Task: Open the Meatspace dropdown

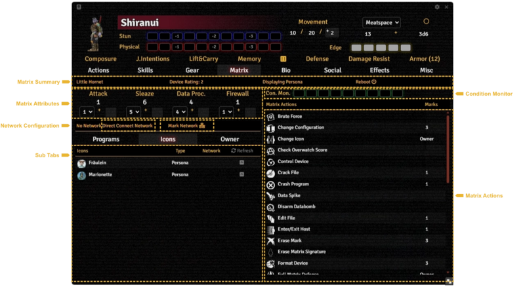Action: tap(381, 22)
